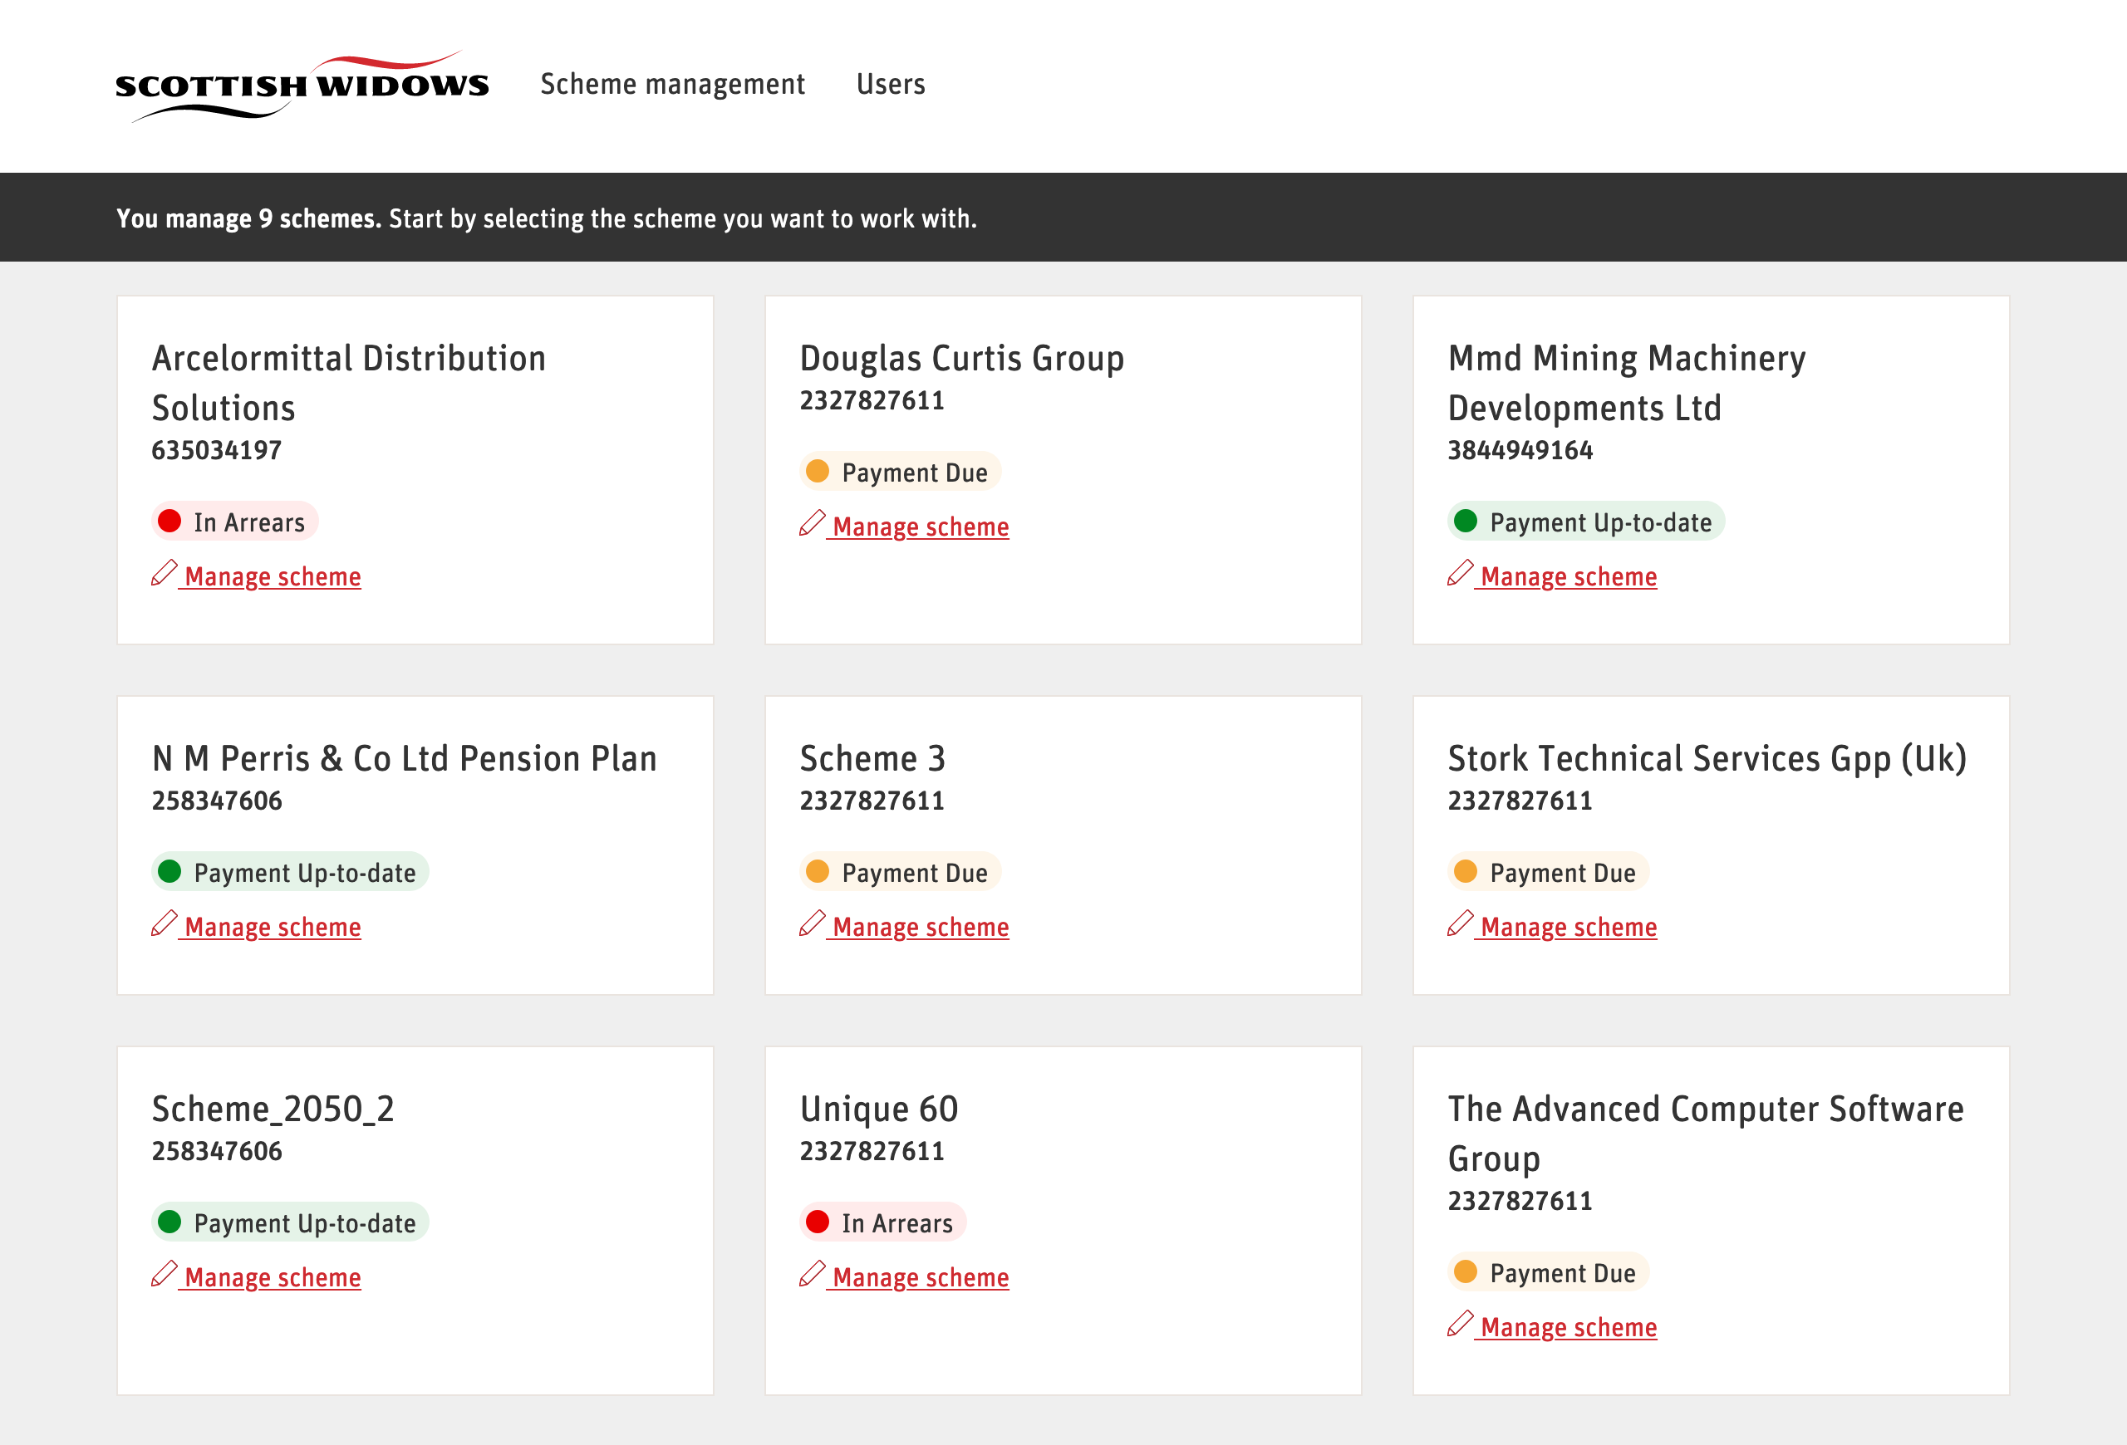Click Payment Up-to-date badge on N M Perris card
The image size is (2127, 1445).
[x=290, y=872]
